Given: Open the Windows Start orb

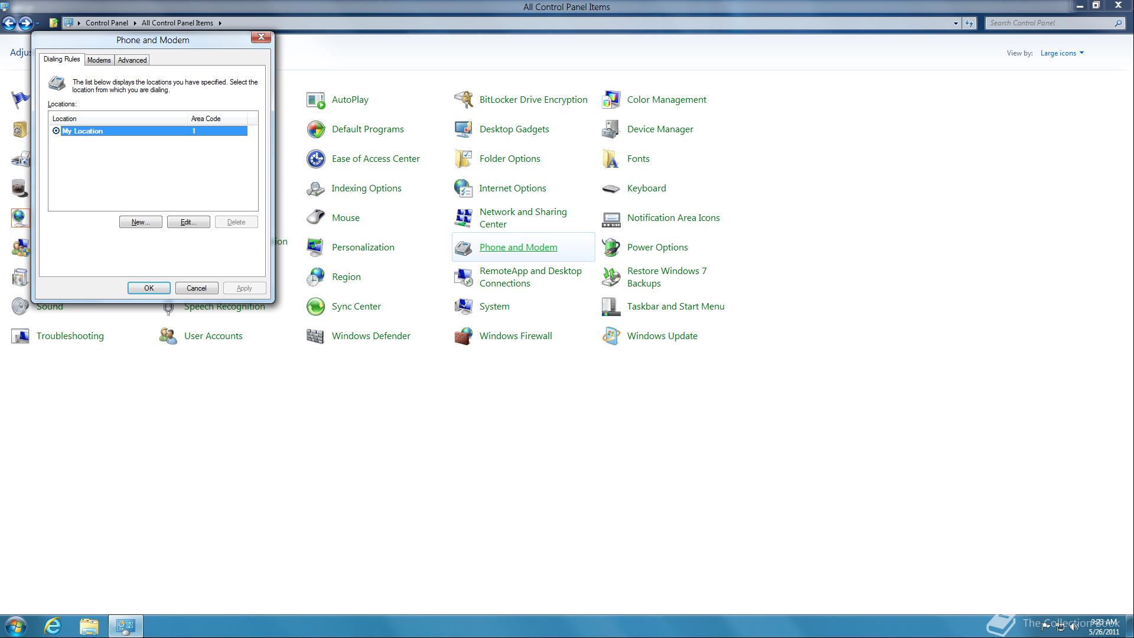Looking at the screenshot, I should pos(16,626).
